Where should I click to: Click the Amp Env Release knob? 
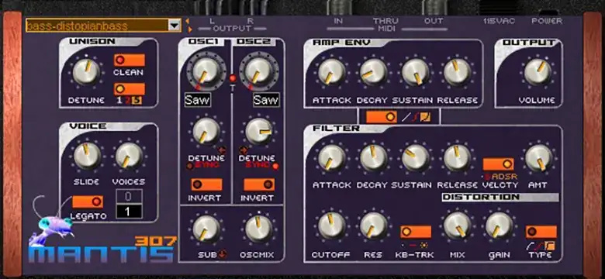(x=457, y=72)
